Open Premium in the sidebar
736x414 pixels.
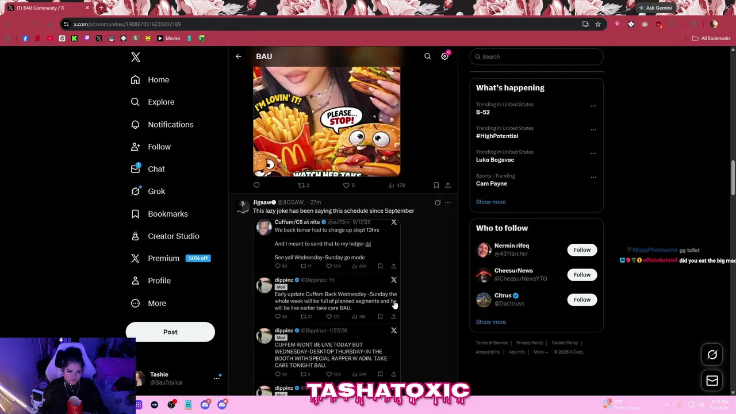tap(170, 258)
